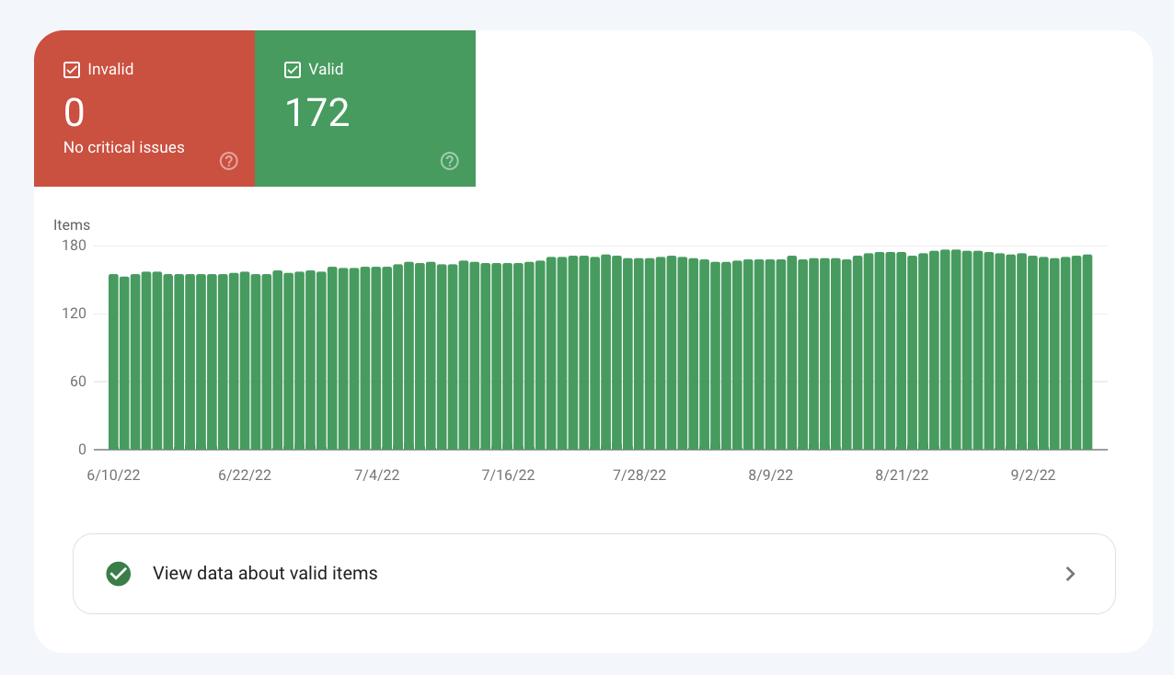Click the 7/16/22 date label
This screenshot has width=1174, height=675.
pos(508,475)
